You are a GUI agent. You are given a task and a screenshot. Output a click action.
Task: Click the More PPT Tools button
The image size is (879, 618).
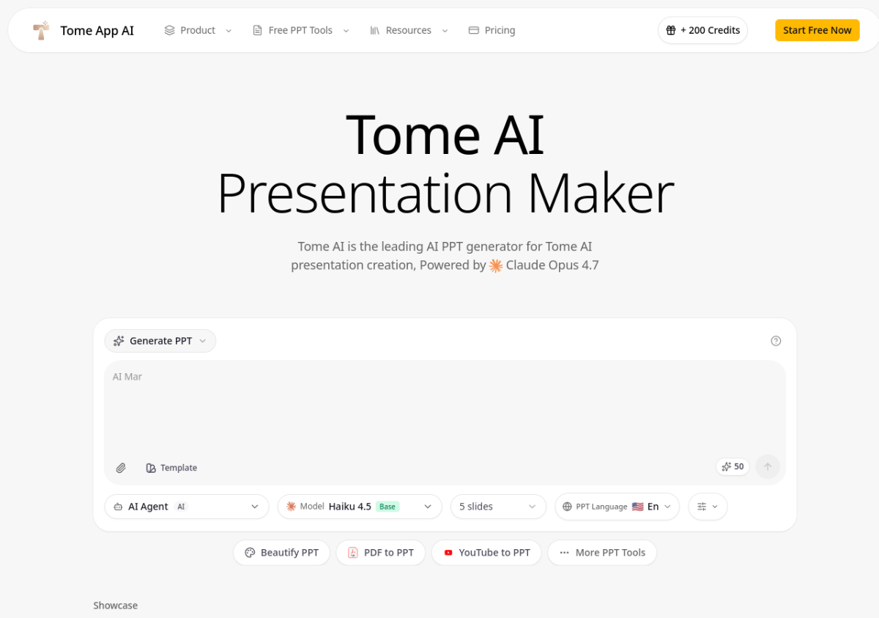(x=602, y=553)
